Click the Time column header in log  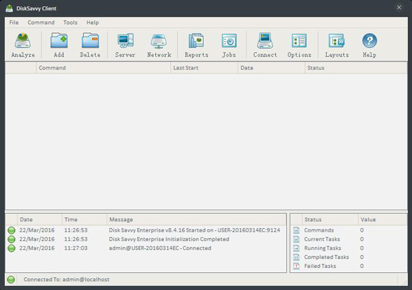pos(84,219)
